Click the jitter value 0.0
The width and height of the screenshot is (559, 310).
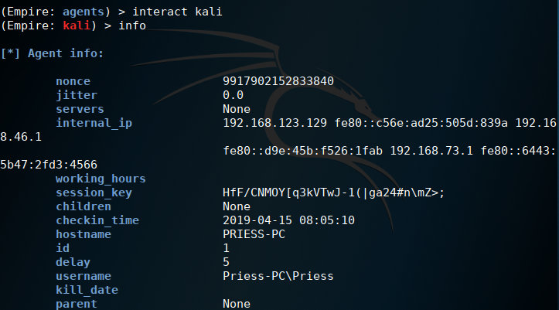[233, 95]
